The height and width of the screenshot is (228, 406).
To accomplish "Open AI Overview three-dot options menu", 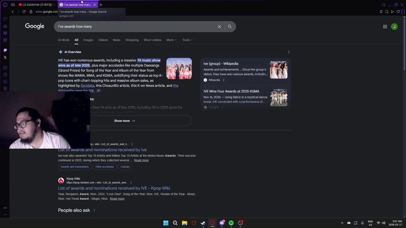I will pos(289,52).
